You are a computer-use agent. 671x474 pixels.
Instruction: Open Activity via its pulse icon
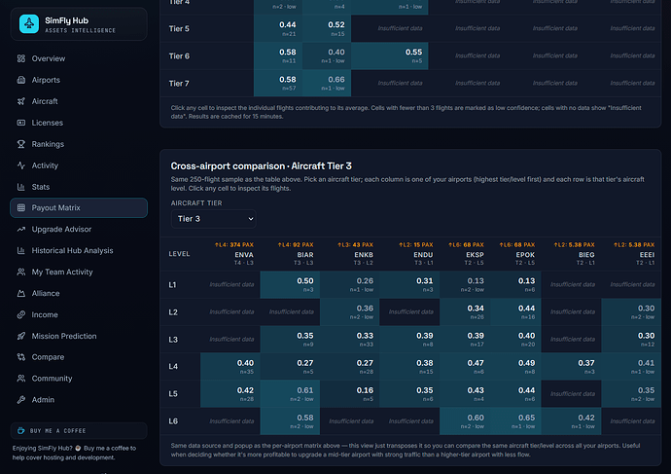[x=21, y=165]
